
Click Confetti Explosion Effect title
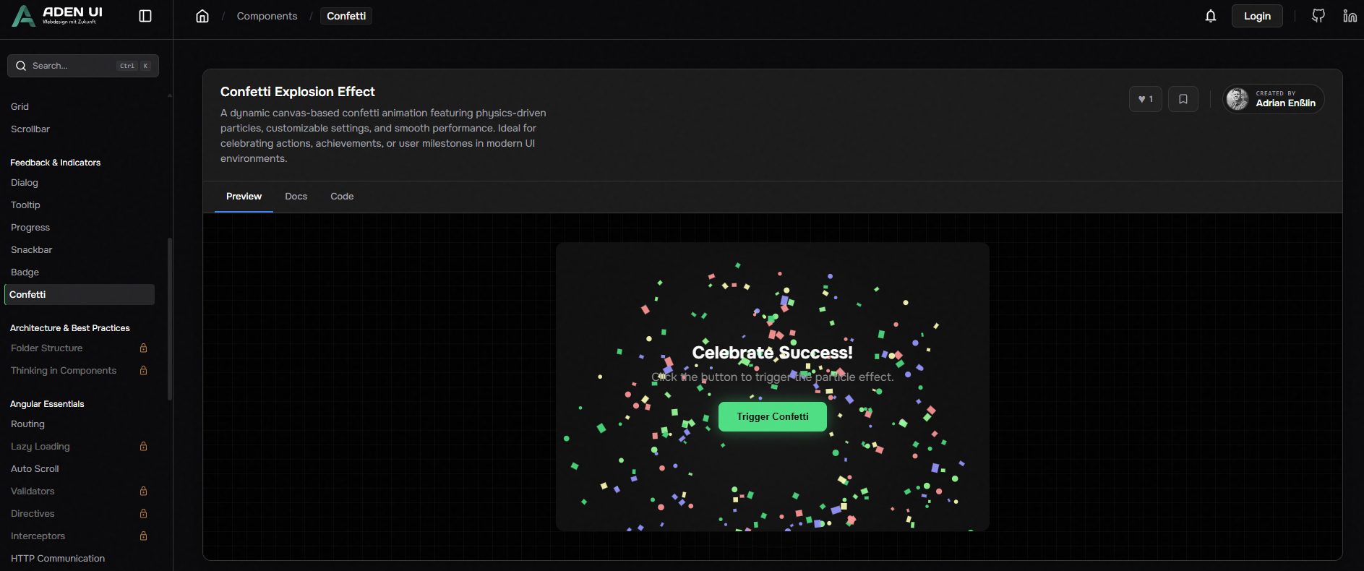(298, 92)
